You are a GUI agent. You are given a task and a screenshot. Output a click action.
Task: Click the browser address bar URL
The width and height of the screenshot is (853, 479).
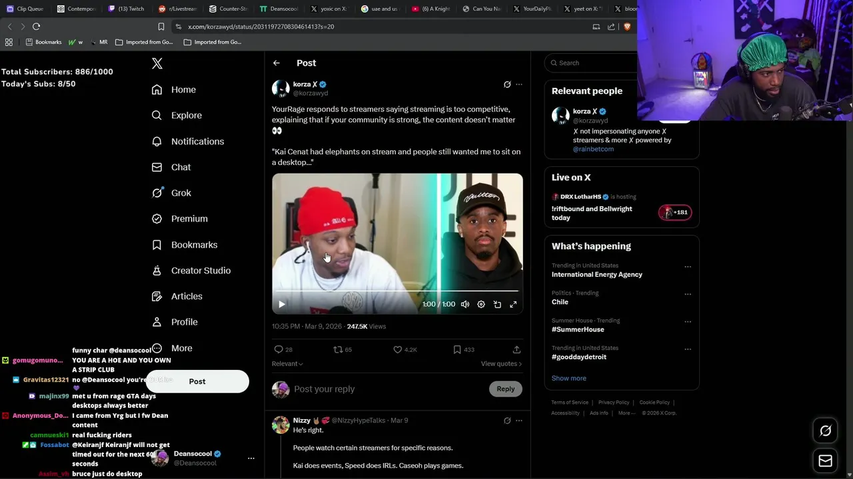[261, 27]
